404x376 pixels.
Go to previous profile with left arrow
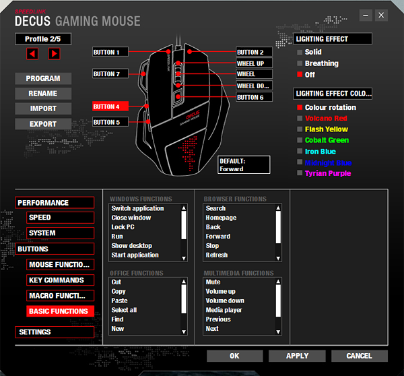[x=32, y=54]
